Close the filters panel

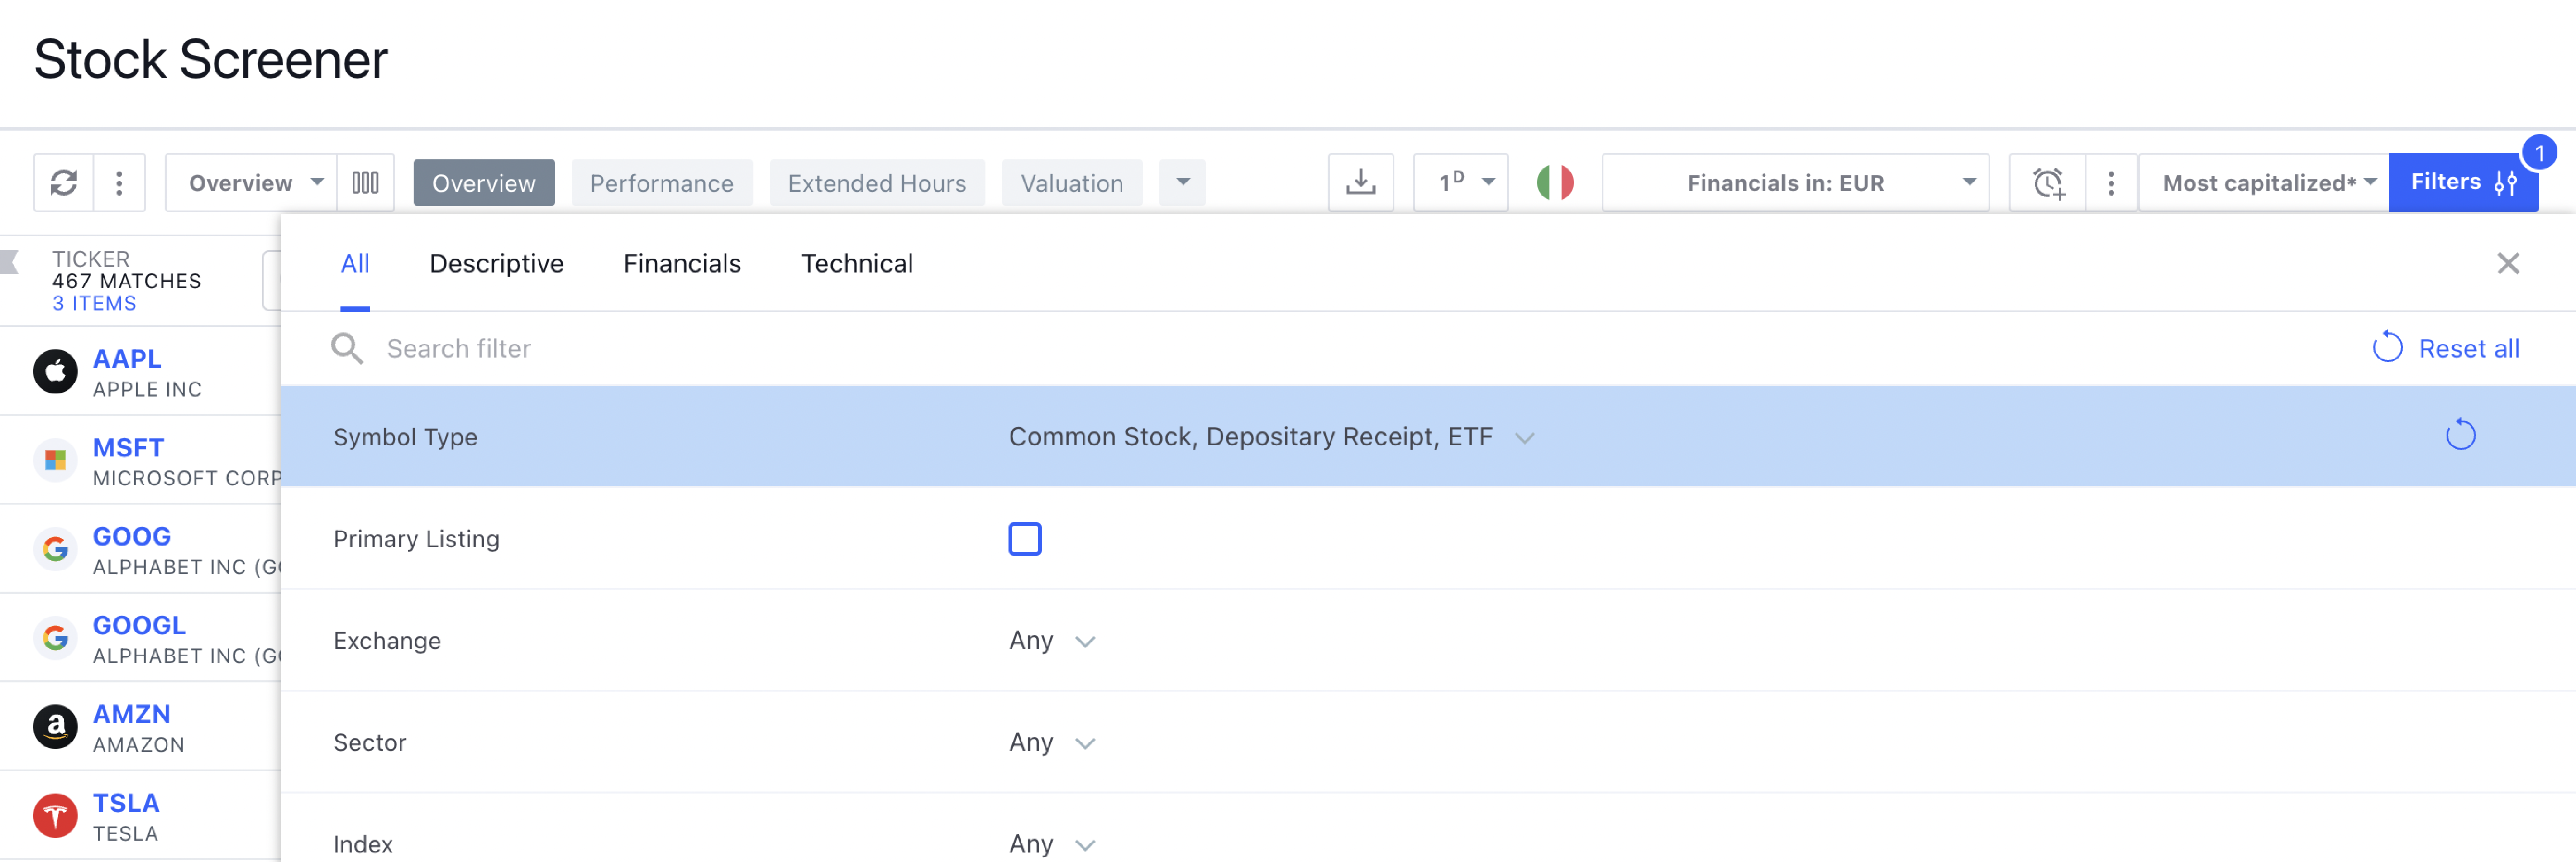2507,264
